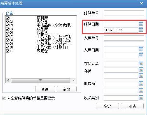This screenshot has height=115, width=147.
Task: Open lookup icon beside second 供应商 field
Action: coord(141,90)
